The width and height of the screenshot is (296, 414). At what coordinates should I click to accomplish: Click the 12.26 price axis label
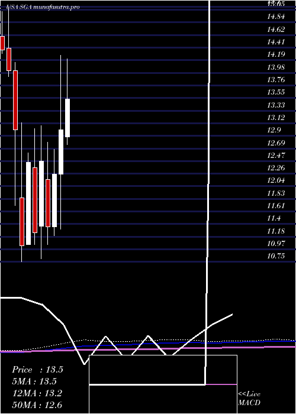276,168
